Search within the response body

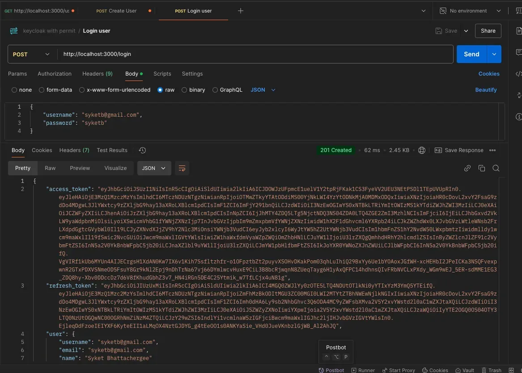click(496, 168)
